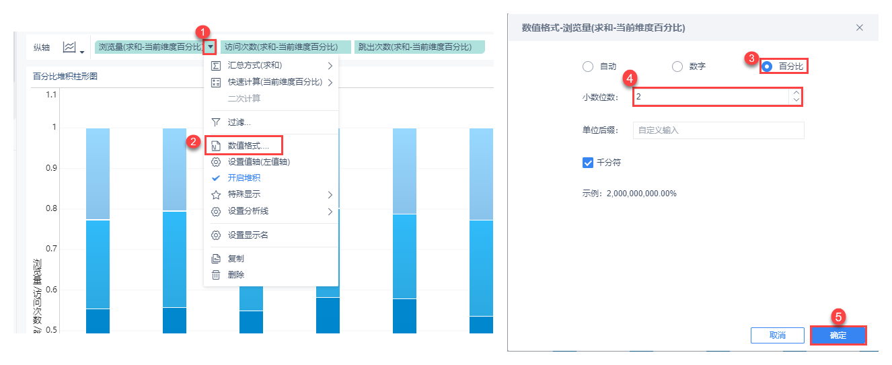Image resolution: width=892 pixels, height=365 pixels.
Task: Click the chart type icon beside 纵轴
Action: coord(69,47)
